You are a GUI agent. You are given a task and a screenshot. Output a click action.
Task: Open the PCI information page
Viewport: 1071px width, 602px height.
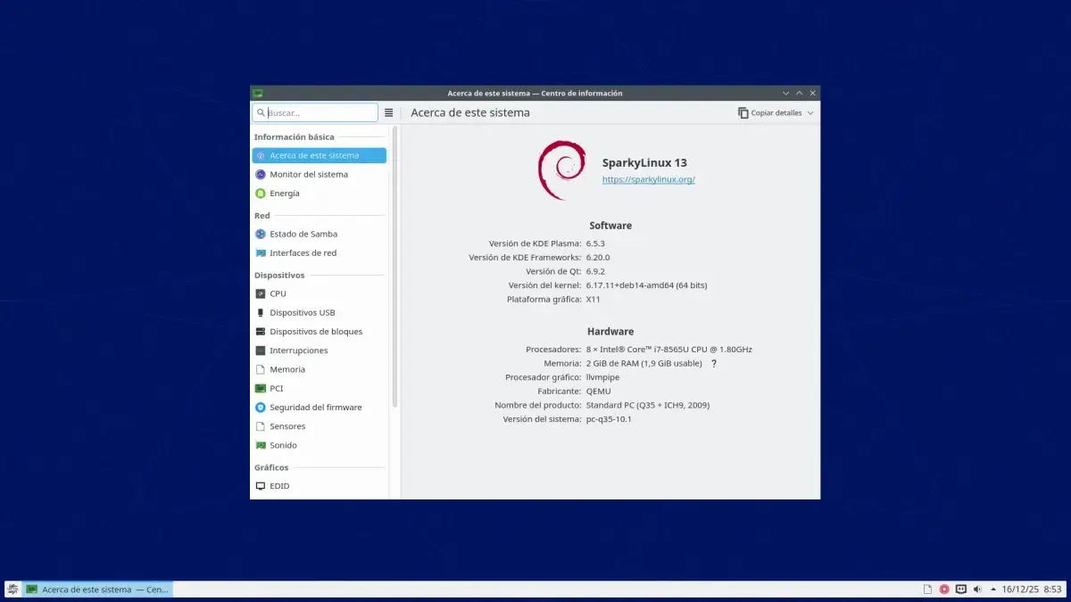tap(276, 388)
